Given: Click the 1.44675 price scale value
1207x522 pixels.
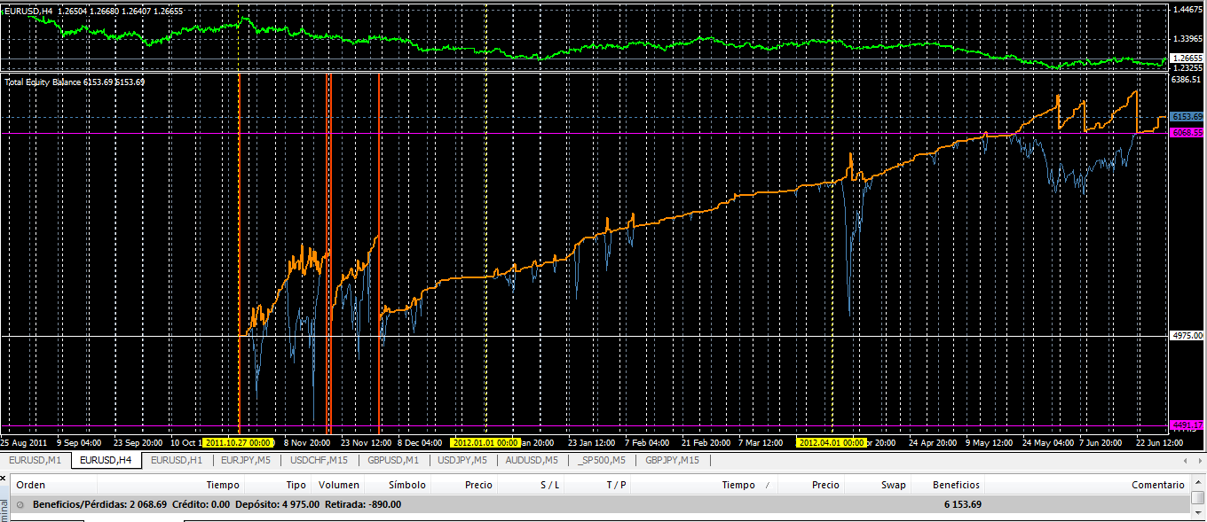Looking at the screenshot, I should (1187, 10).
